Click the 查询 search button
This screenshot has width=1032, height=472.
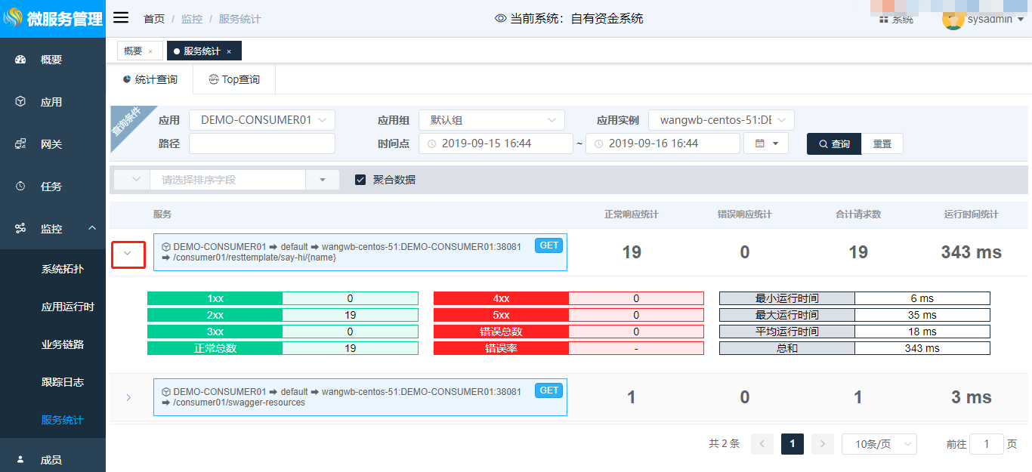(833, 143)
